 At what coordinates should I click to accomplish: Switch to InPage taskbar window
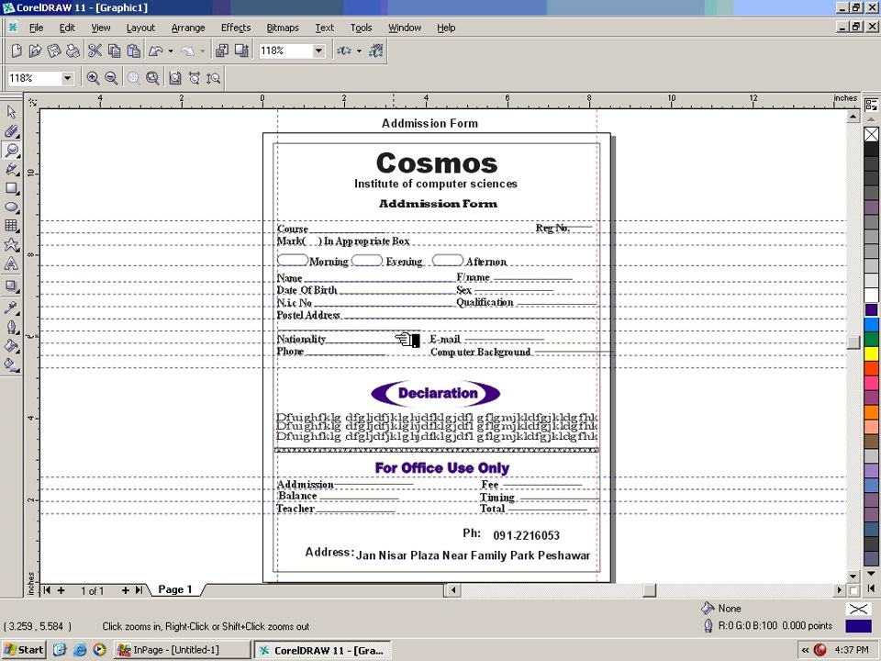(x=182, y=650)
